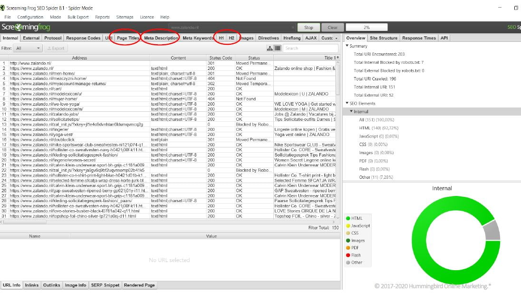The image size is (521, 293).
Task: Show the Outlinks bottom tab
Action: [x=51, y=285]
